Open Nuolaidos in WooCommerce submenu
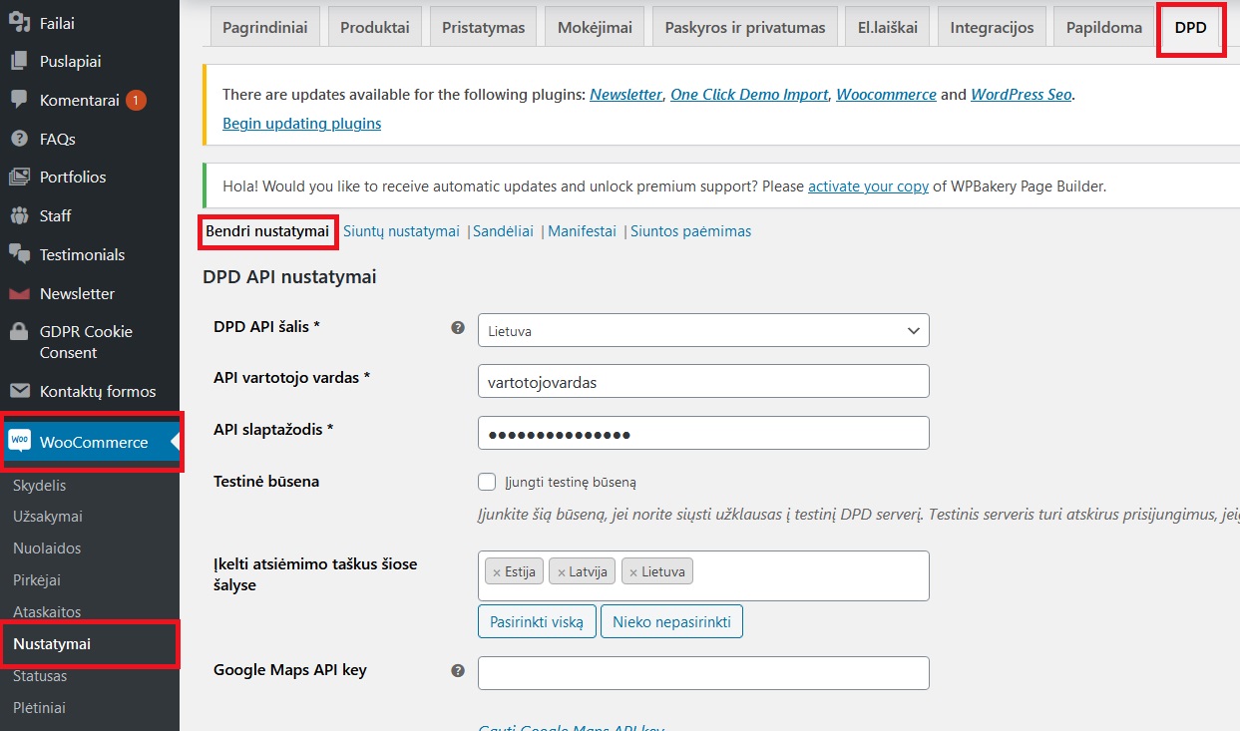The width and height of the screenshot is (1240, 731). click(x=47, y=548)
